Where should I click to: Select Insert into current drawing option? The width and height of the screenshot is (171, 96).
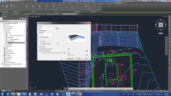tap(40, 49)
